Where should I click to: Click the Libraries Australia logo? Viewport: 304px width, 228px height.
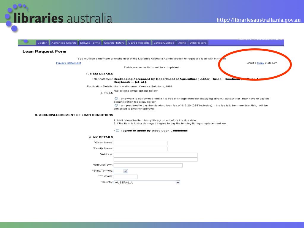click(58, 18)
